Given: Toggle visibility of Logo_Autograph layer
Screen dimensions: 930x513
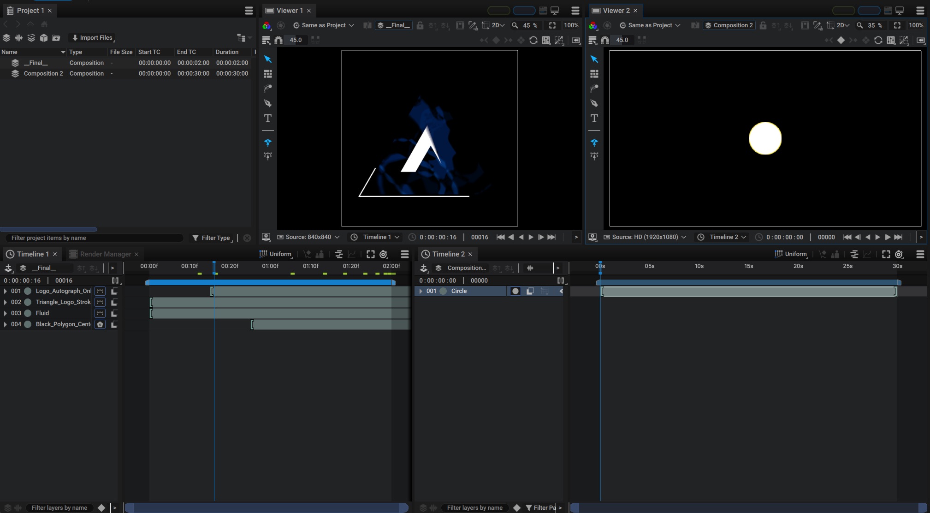Looking at the screenshot, I should coord(28,291).
